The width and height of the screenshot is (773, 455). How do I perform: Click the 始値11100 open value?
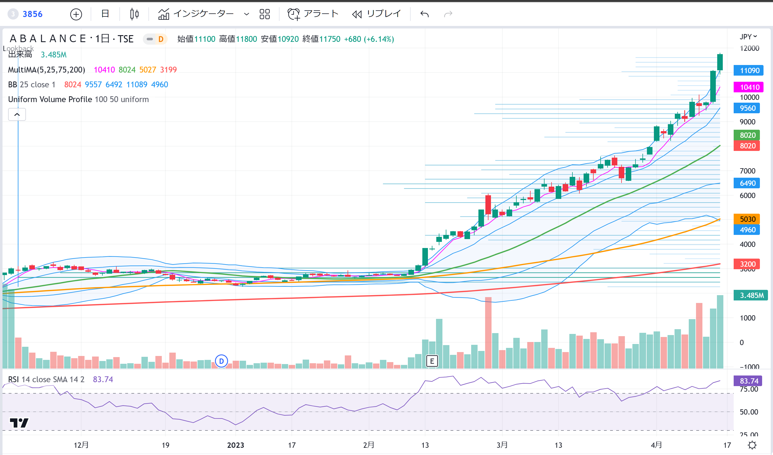196,39
